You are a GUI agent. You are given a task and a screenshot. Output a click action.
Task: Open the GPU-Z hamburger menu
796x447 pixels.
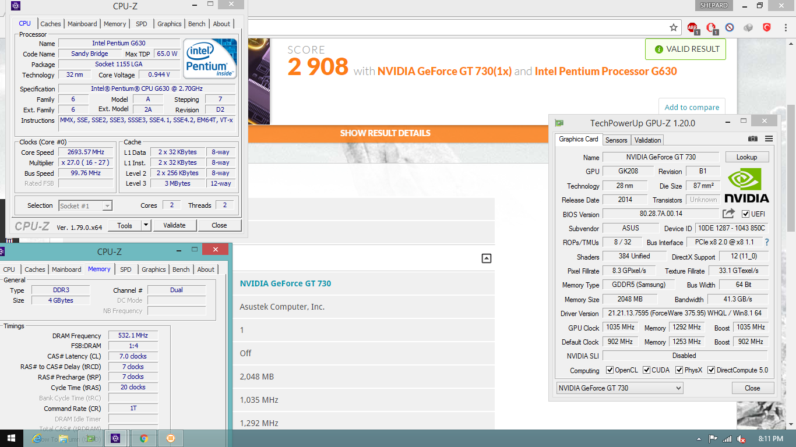coord(769,139)
